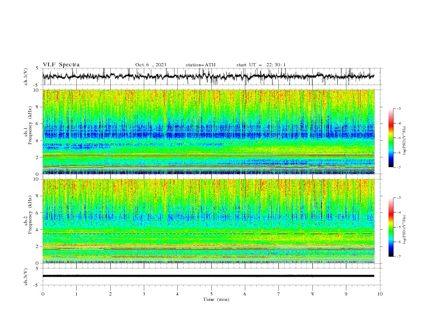Image resolution: width=428 pixels, height=330 pixels.
Task: Click the time axis tick label "0"
Action: [x=43, y=294]
